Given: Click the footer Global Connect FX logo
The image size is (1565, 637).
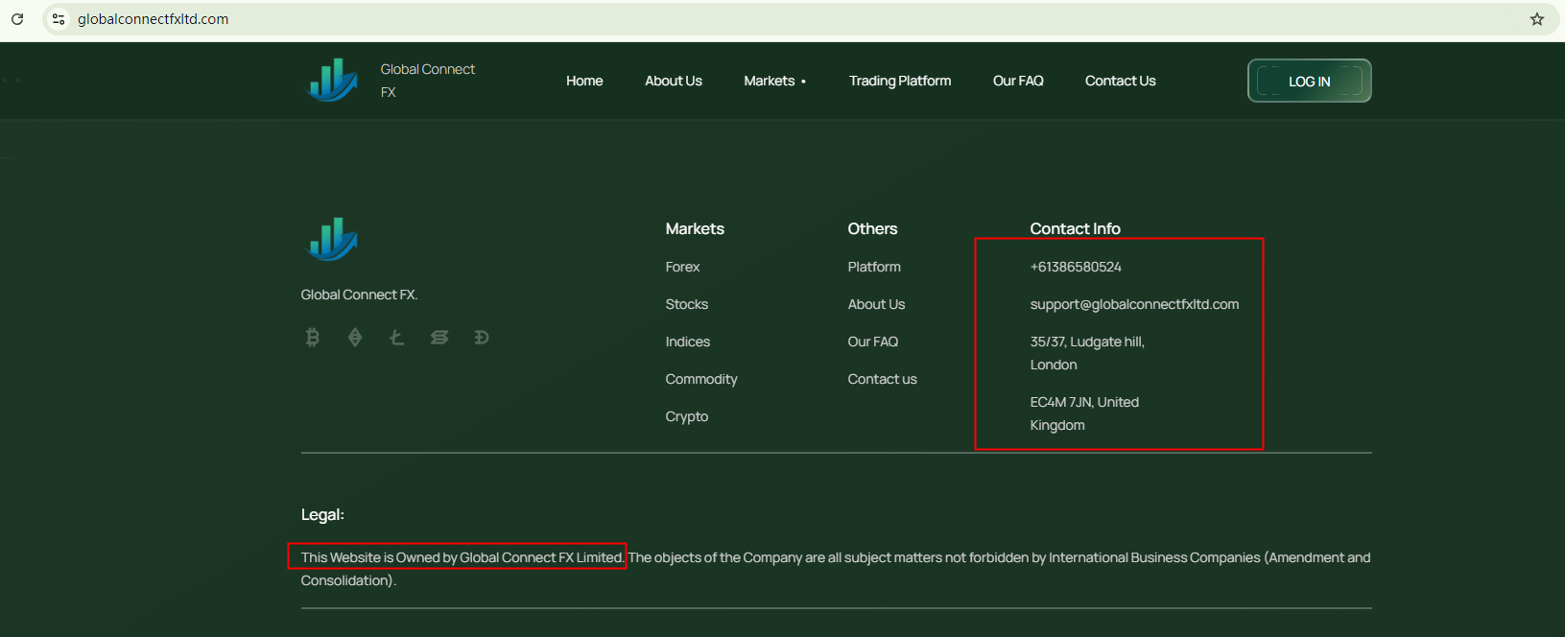Looking at the screenshot, I should (332, 240).
